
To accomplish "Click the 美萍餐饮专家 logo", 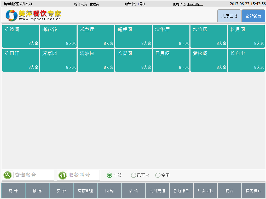I will (x=33, y=15).
